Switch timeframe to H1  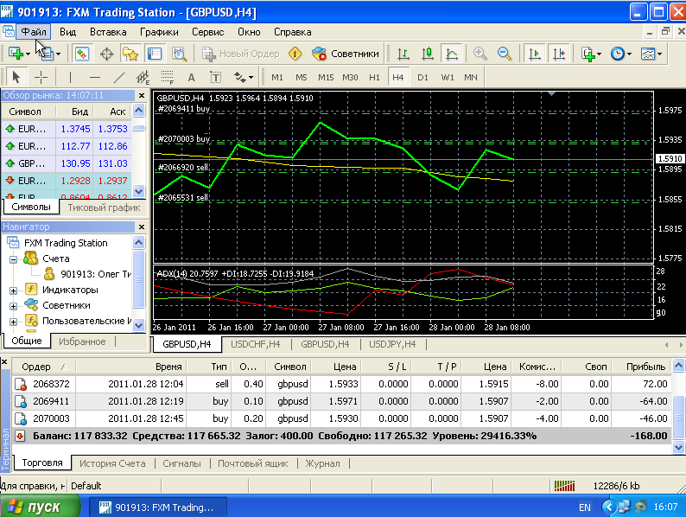(x=374, y=78)
